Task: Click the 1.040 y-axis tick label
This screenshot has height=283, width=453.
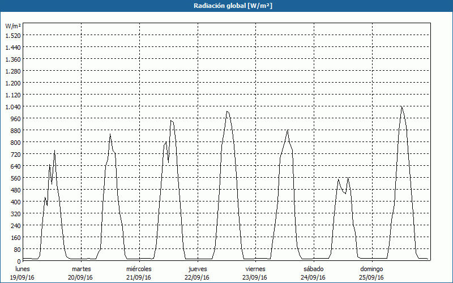Action: pyautogui.click(x=13, y=106)
